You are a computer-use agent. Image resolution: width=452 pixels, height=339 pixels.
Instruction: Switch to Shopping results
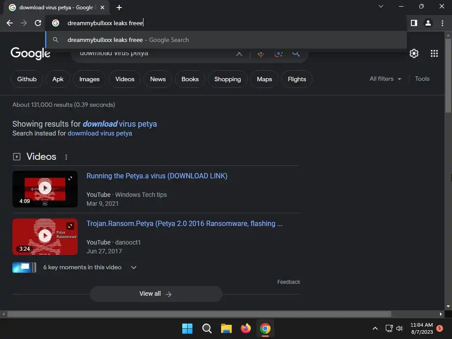(227, 79)
